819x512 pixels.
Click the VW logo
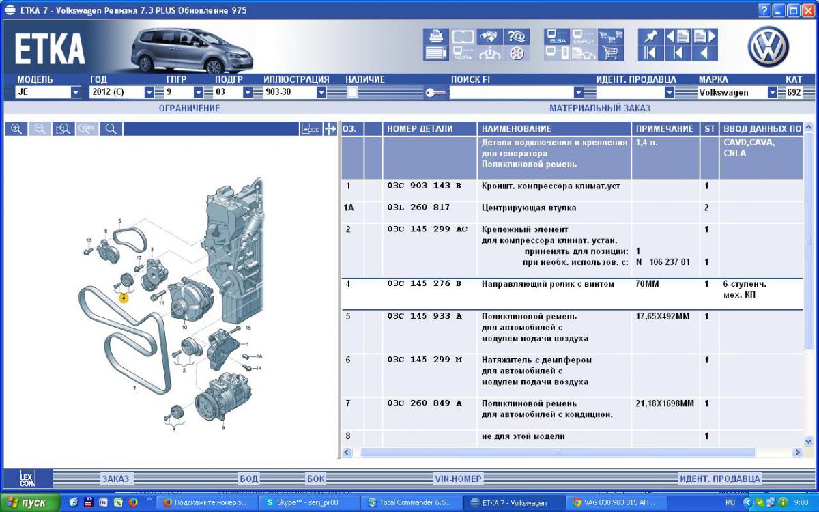click(x=768, y=46)
